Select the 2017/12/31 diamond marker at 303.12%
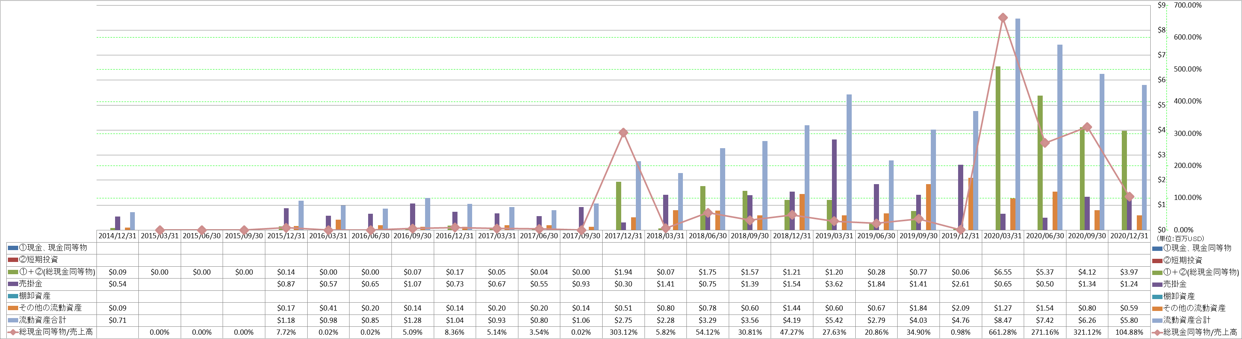 623,132
